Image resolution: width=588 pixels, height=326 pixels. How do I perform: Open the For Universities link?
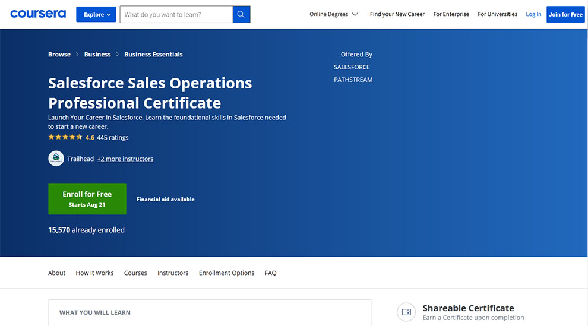click(x=497, y=14)
